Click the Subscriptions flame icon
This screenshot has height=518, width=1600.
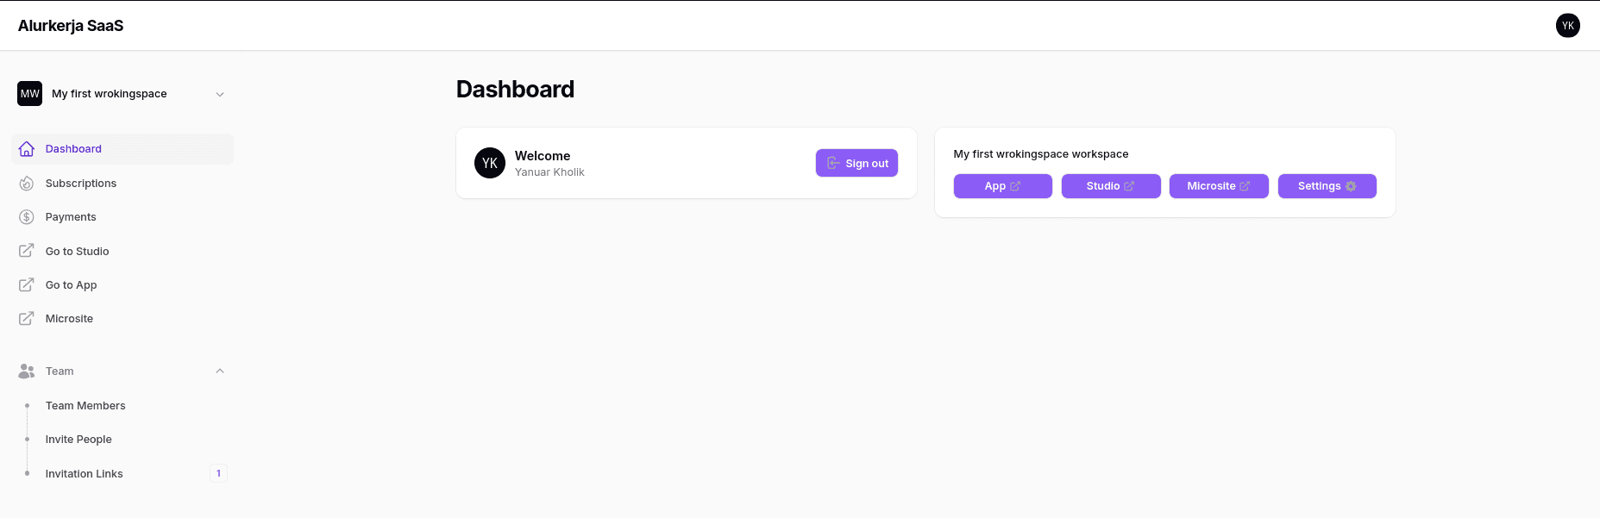click(27, 183)
